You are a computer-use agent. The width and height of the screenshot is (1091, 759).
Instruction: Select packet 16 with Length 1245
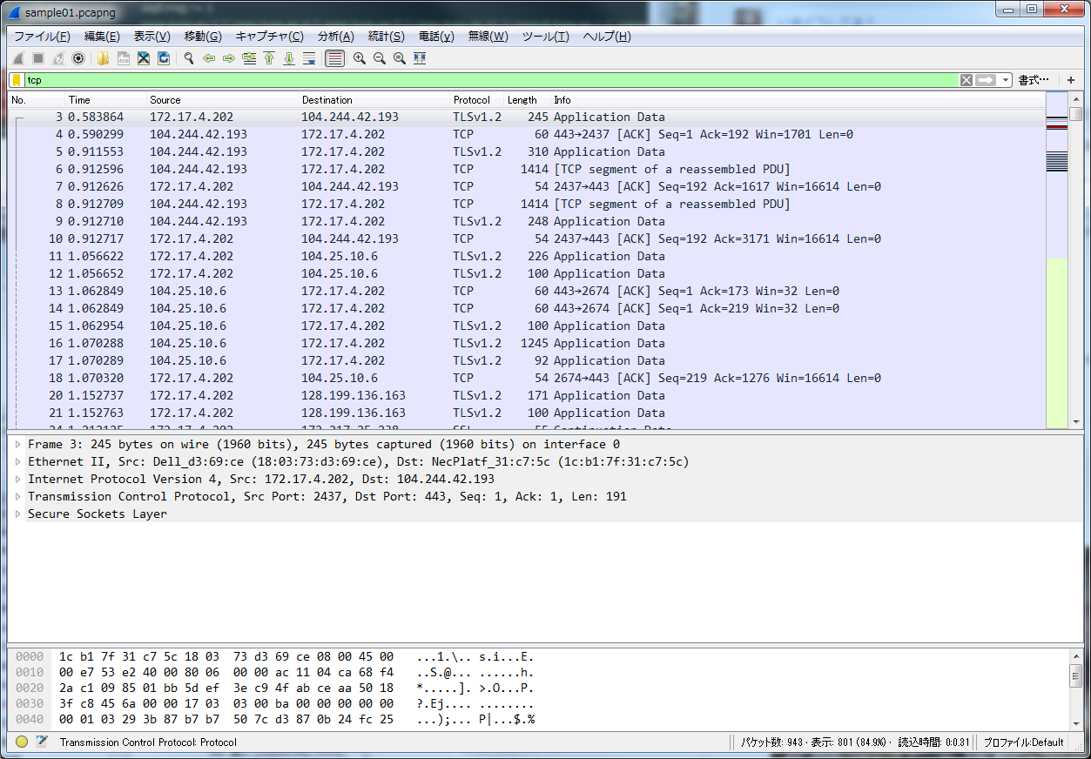(526, 343)
